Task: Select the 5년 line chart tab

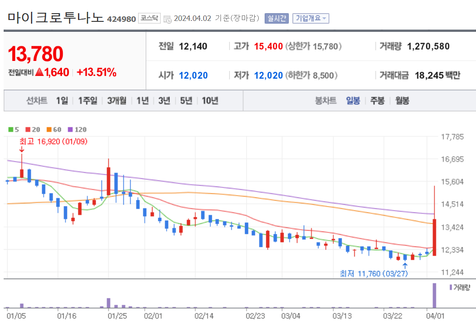Action: coord(186,101)
